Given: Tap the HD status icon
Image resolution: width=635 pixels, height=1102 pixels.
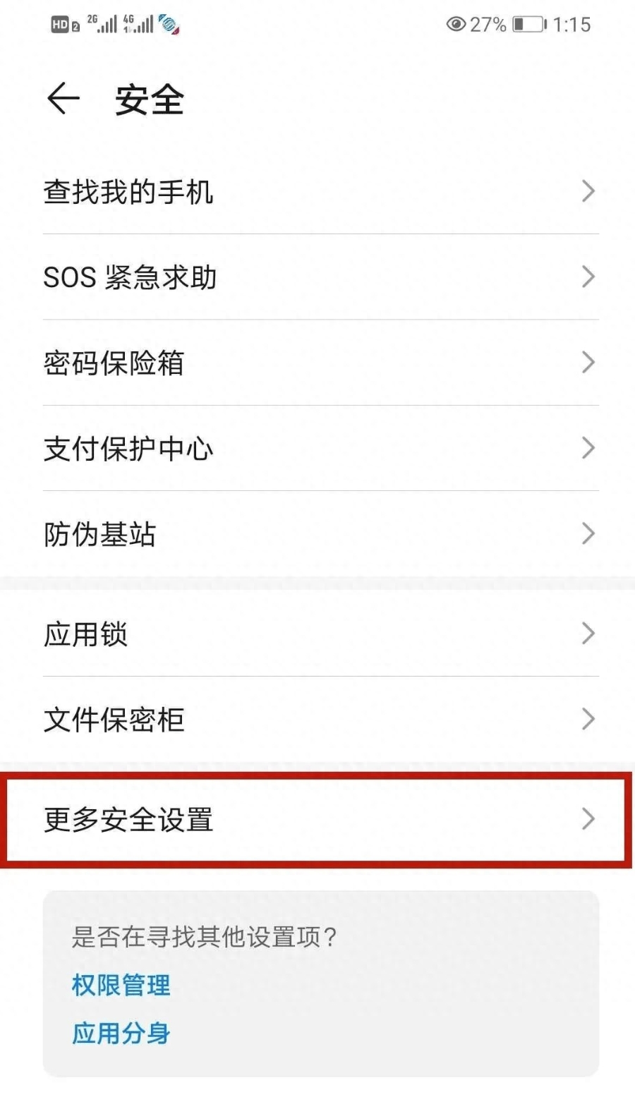Looking at the screenshot, I should click(x=65, y=25).
